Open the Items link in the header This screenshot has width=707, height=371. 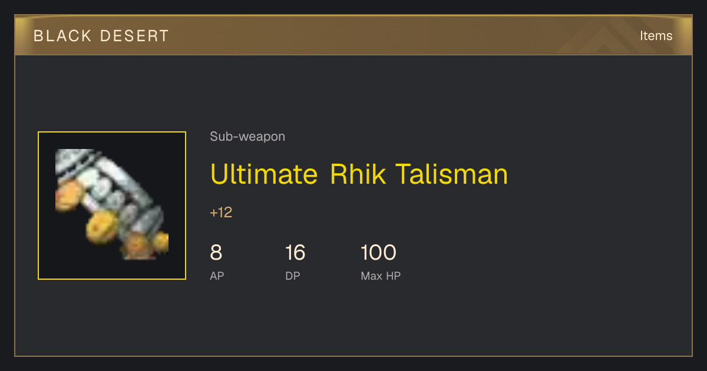click(656, 35)
